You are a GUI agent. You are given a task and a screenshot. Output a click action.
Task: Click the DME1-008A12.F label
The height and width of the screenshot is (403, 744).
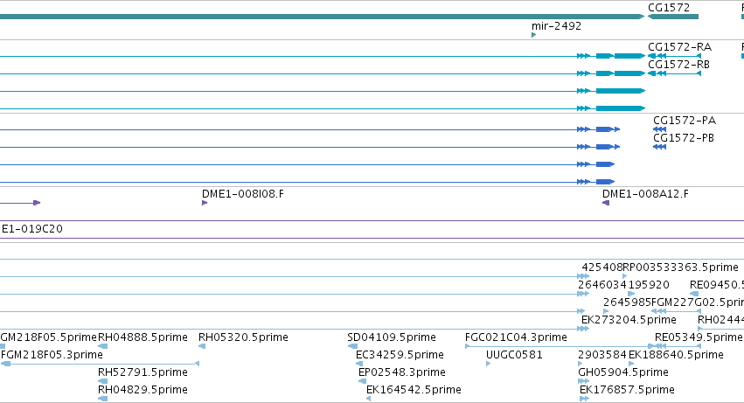pyautogui.click(x=645, y=194)
